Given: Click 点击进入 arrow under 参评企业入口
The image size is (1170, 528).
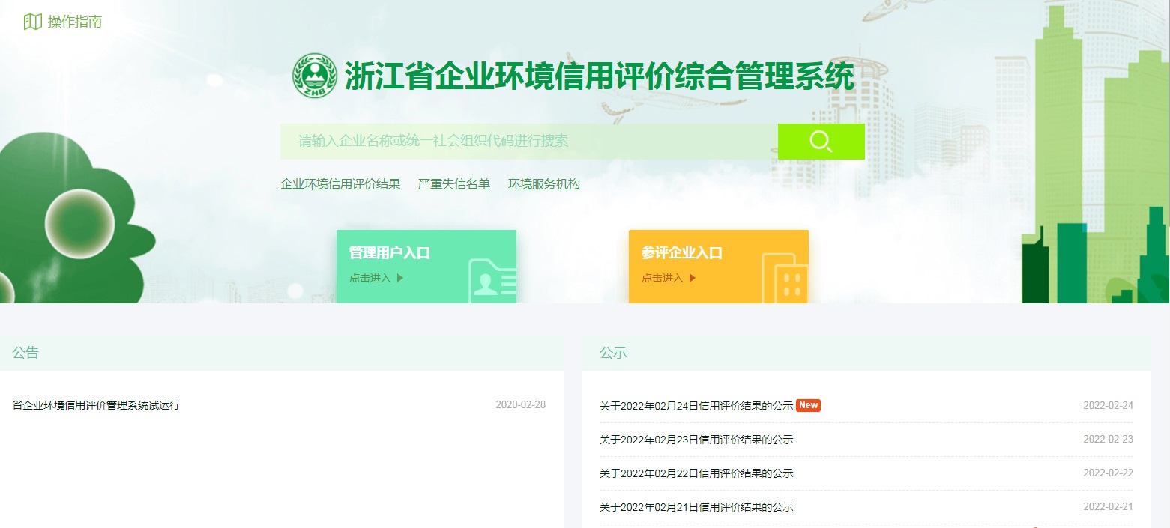Looking at the screenshot, I should [x=692, y=278].
